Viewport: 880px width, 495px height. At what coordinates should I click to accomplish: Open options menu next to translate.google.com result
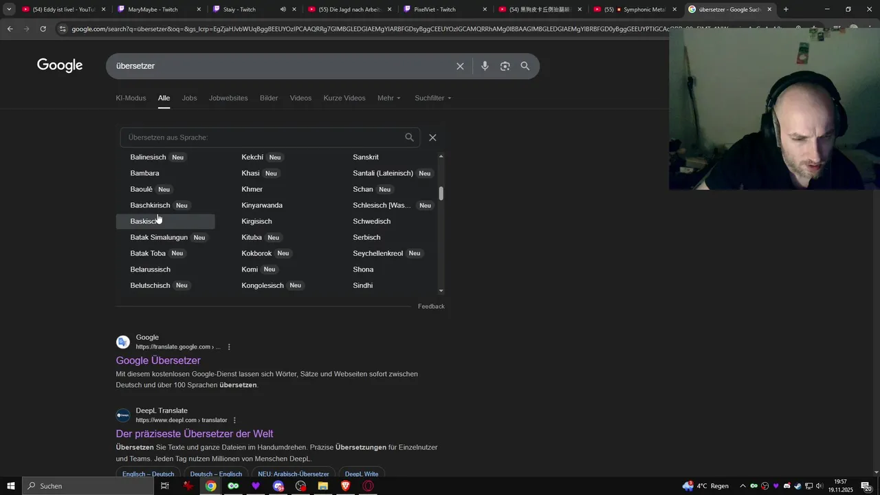click(x=229, y=347)
